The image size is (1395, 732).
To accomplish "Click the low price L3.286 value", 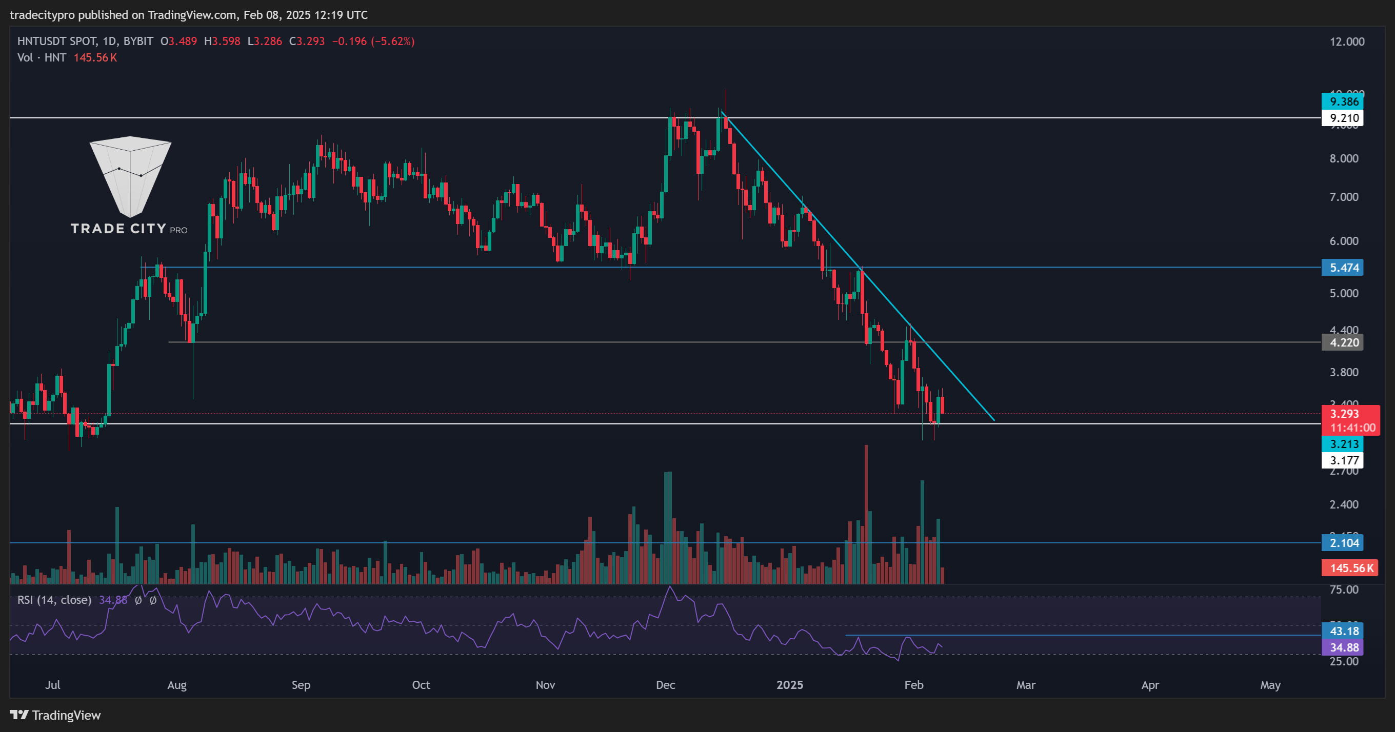I will [x=265, y=41].
